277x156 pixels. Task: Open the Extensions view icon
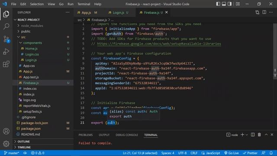(6, 64)
